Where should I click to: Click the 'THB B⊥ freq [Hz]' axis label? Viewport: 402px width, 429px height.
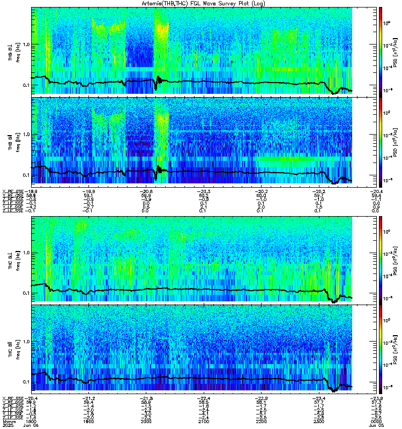pyautogui.click(x=14, y=52)
